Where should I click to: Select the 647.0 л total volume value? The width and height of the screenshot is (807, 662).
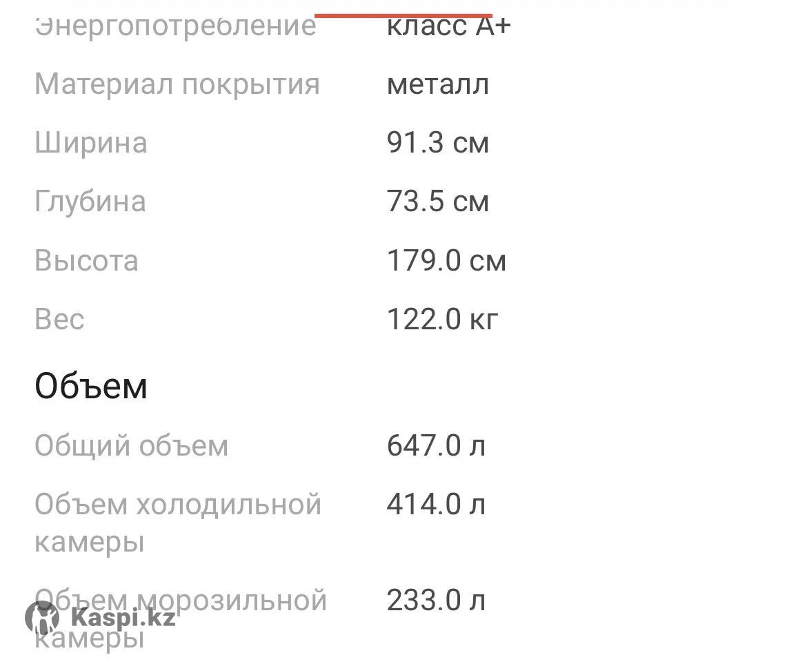click(436, 446)
